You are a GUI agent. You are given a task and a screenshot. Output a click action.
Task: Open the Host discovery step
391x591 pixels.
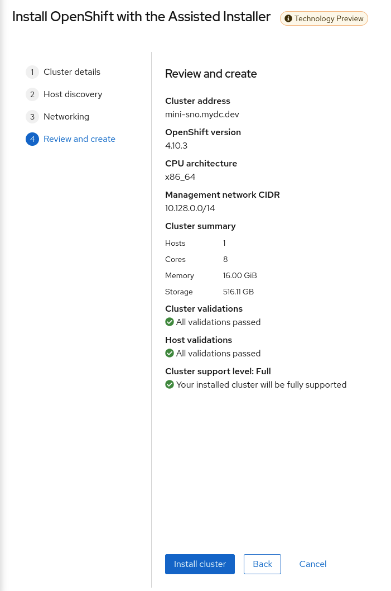[x=73, y=94]
